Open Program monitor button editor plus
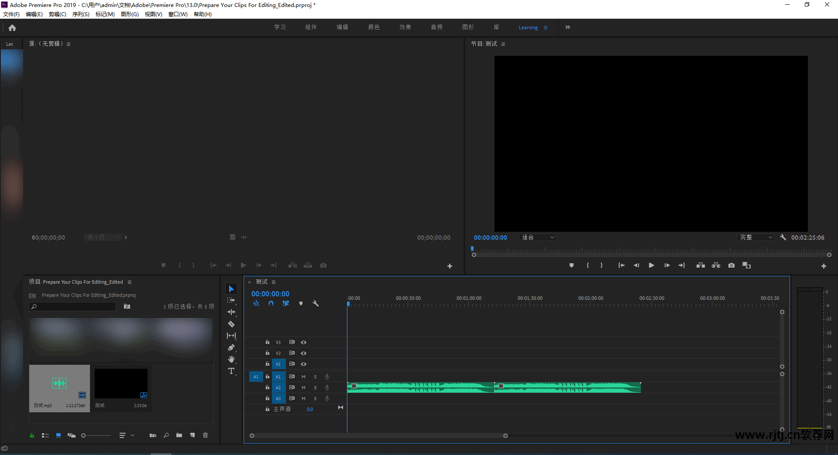 pyautogui.click(x=824, y=266)
